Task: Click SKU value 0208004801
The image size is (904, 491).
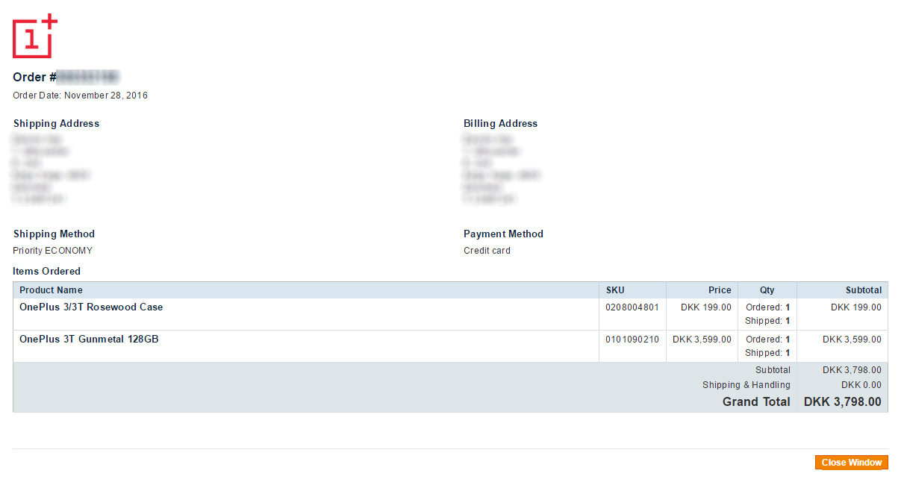Action: [632, 307]
